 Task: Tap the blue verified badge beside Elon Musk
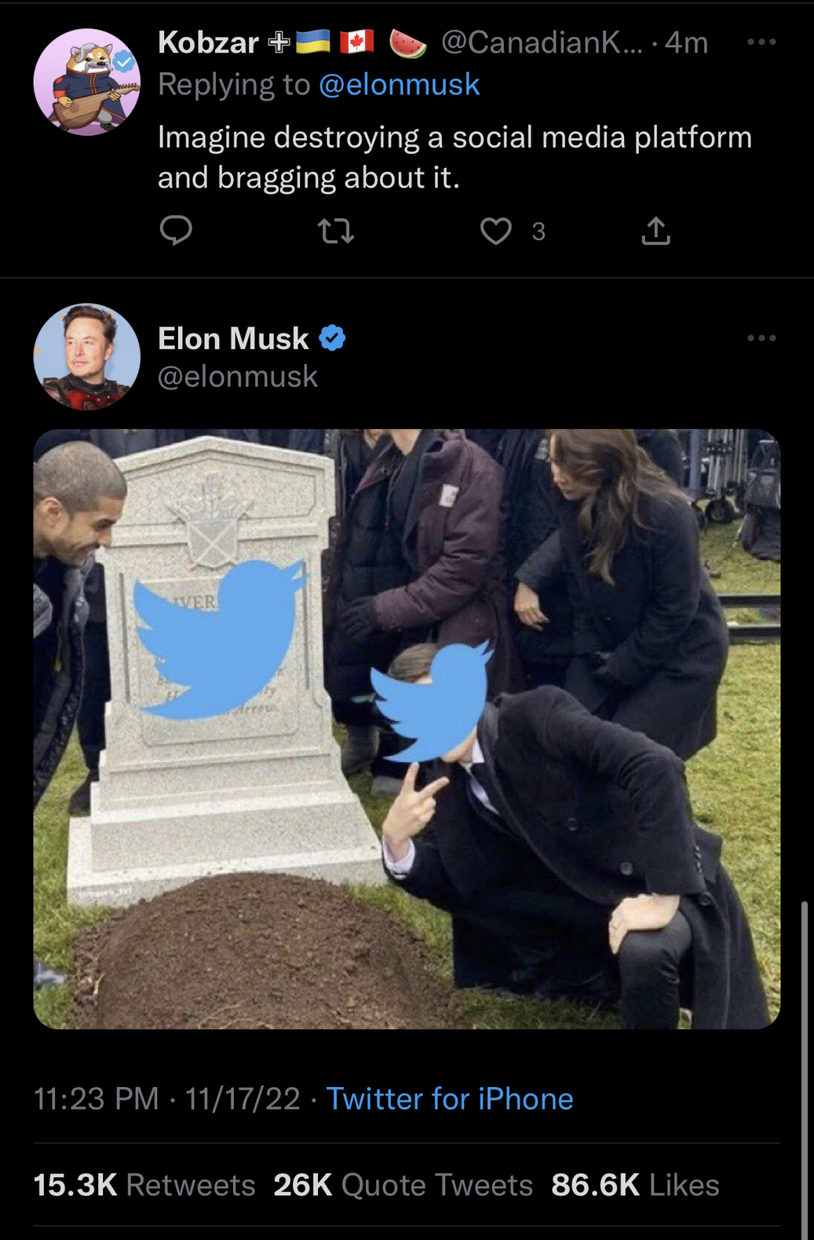click(332, 338)
